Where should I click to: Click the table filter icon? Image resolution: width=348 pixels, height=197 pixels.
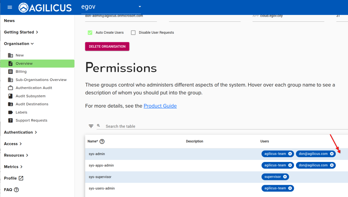tap(91, 126)
